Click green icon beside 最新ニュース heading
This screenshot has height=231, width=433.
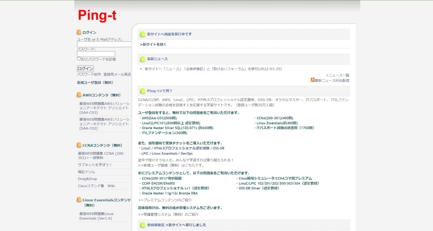[x=142, y=59]
